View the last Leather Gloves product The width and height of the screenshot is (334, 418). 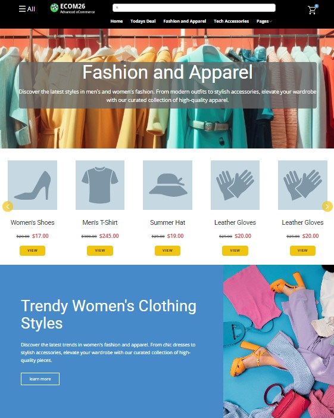[x=302, y=250]
